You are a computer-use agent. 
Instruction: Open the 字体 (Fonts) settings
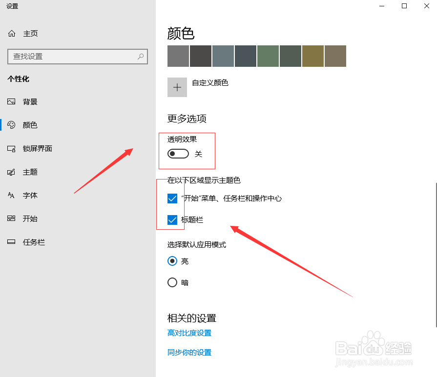point(29,195)
